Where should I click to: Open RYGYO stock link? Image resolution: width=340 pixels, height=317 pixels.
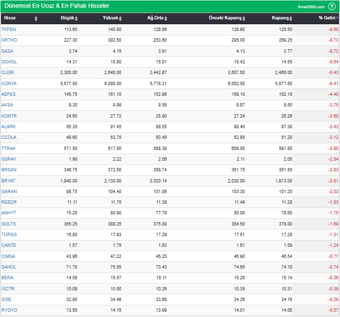(x=9, y=310)
